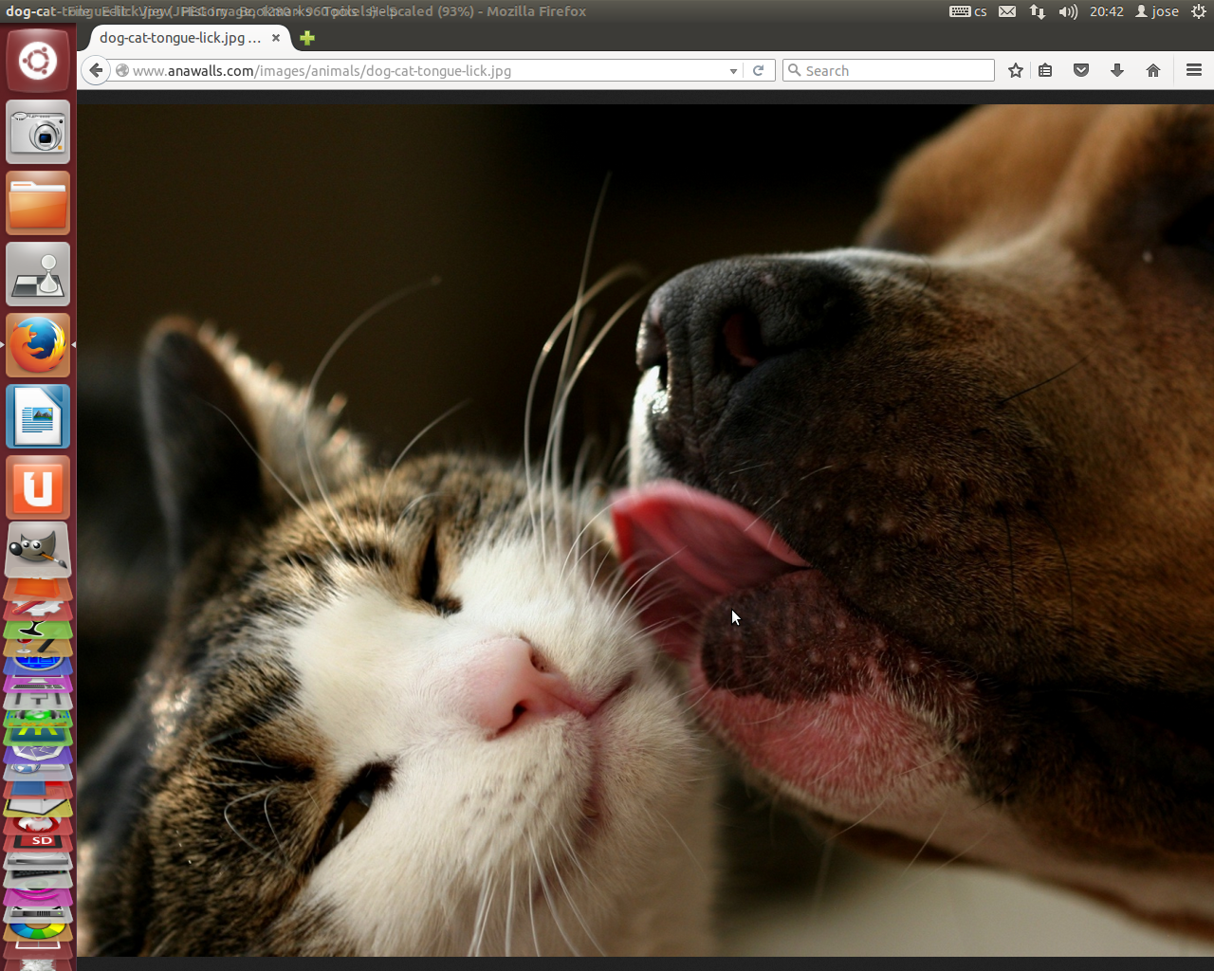Close the dog-cat-tongue-lick.jpg tab
The height and width of the screenshot is (971, 1214).
coord(276,38)
